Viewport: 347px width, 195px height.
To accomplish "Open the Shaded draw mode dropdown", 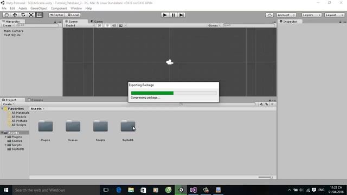I will click(x=79, y=25).
